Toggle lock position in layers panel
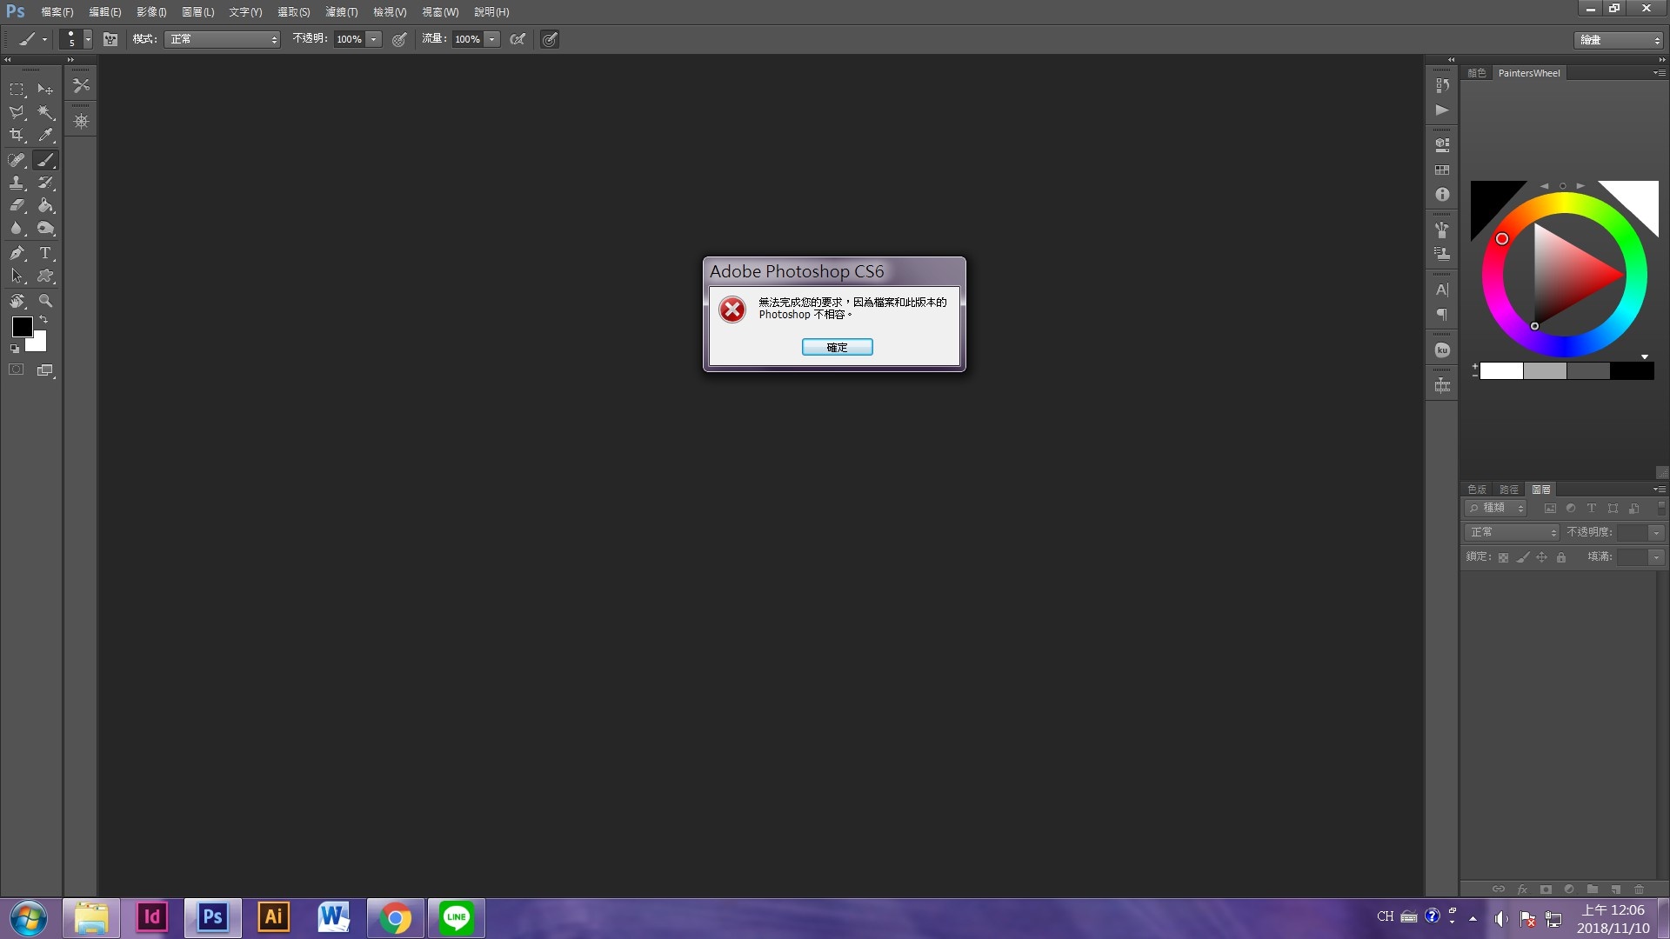The image size is (1670, 939). click(1541, 557)
